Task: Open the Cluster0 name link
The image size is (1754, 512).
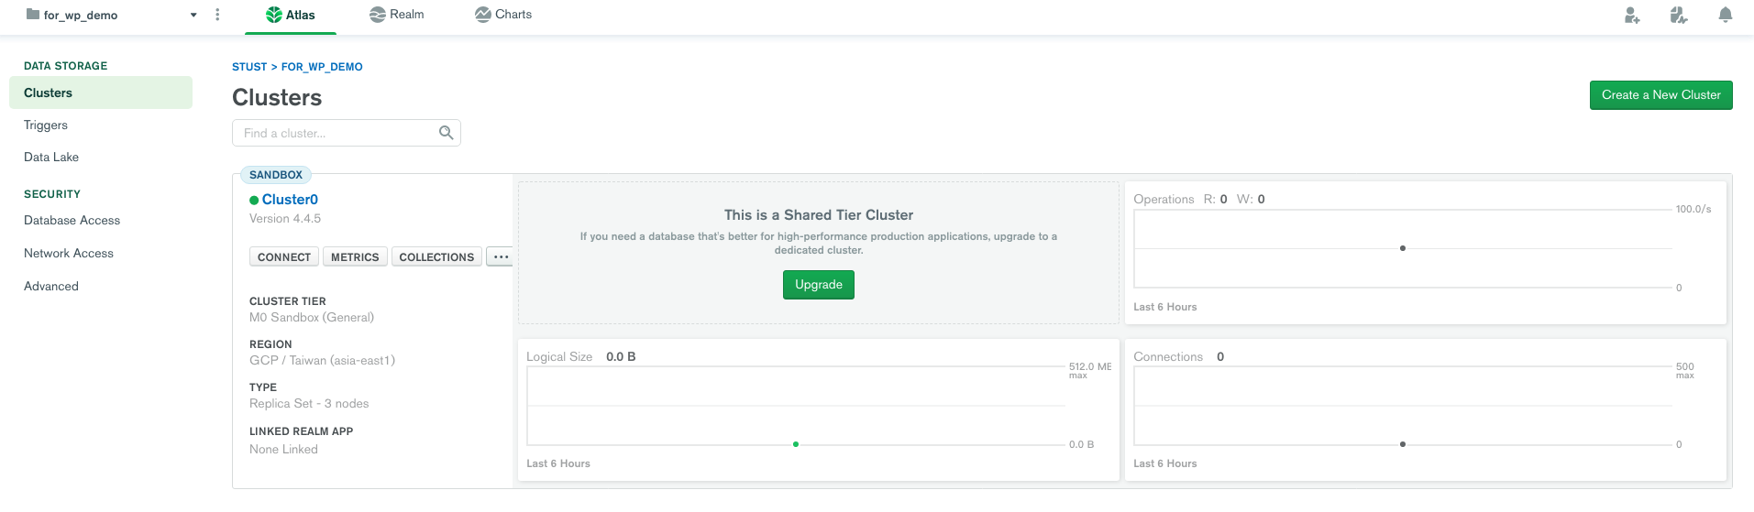Action: (290, 200)
